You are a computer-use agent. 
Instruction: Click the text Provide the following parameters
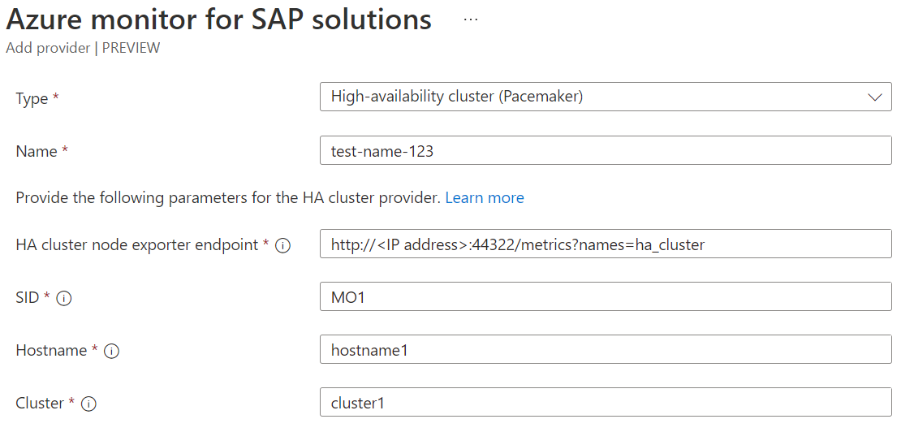[x=228, y=198]
